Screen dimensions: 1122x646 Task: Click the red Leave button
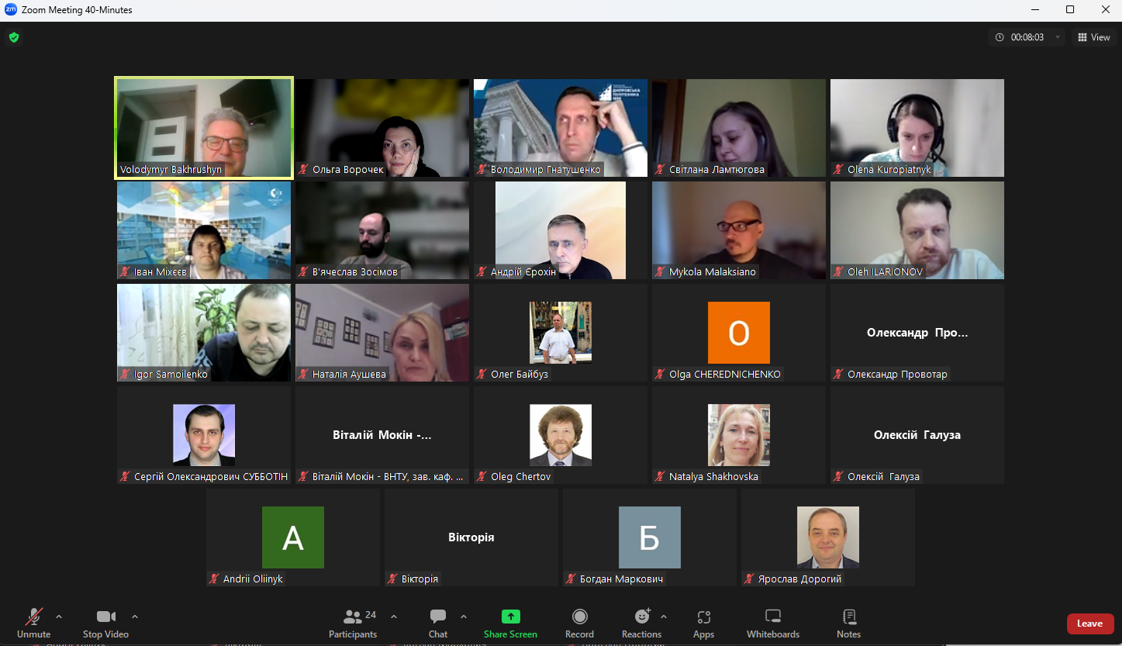point(1089,624)
